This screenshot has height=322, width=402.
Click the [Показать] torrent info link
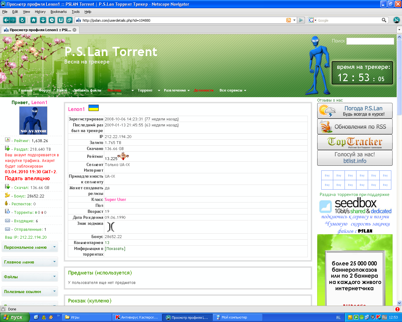[x=115, y=249]
